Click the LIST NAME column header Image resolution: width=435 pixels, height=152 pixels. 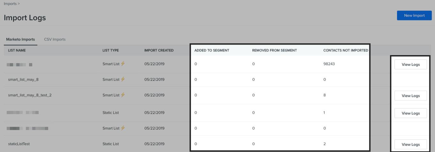point(17,50)
